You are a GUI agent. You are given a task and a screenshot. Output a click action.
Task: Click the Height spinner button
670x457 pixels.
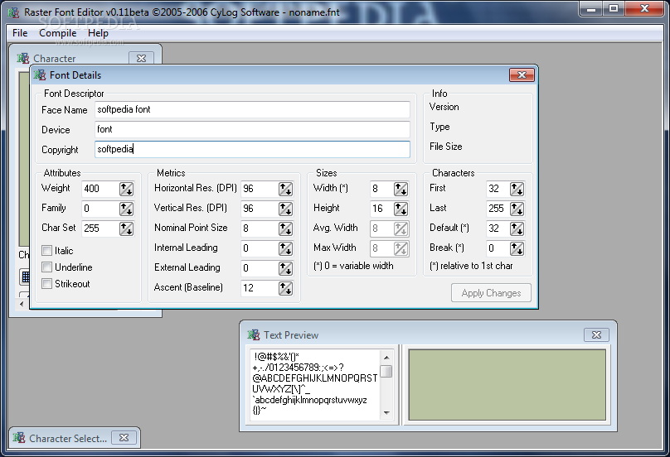401,209
